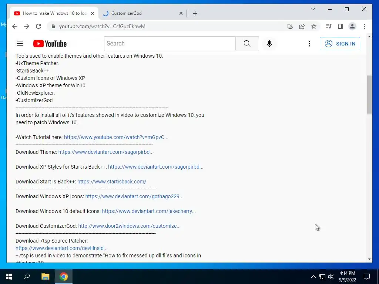Click the browser forward arrow
The width and height of the screenshot is (379, 284).
[x=27, y=26]
